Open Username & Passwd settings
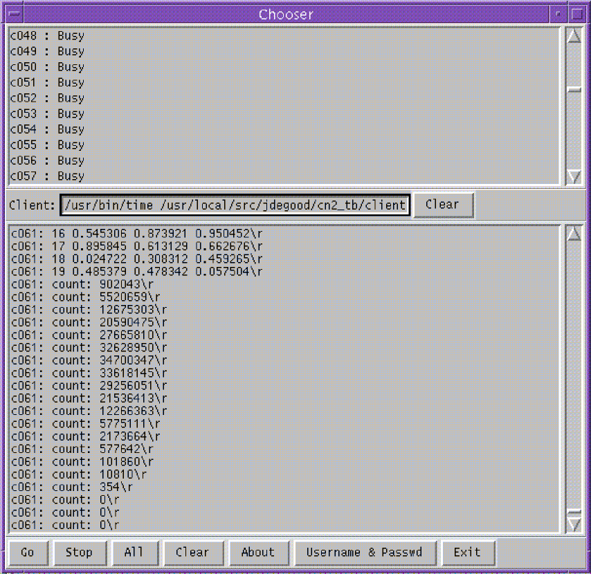591x574 pixels. click(364, 552)
